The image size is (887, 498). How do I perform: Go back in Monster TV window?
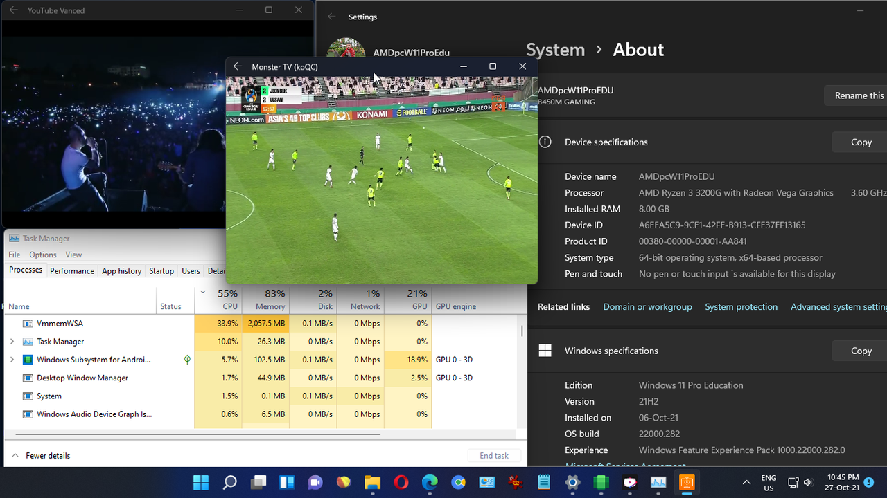238,66
